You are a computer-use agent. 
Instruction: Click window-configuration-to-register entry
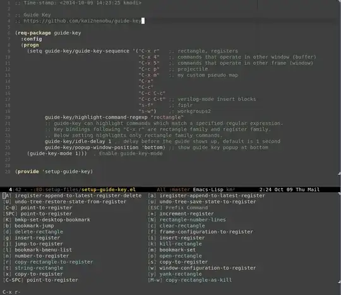pos(202,268)
